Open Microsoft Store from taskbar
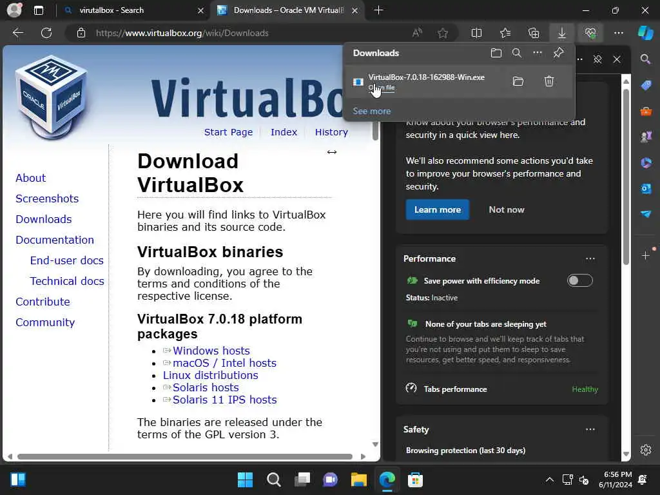660x495 pixels. 415,480
